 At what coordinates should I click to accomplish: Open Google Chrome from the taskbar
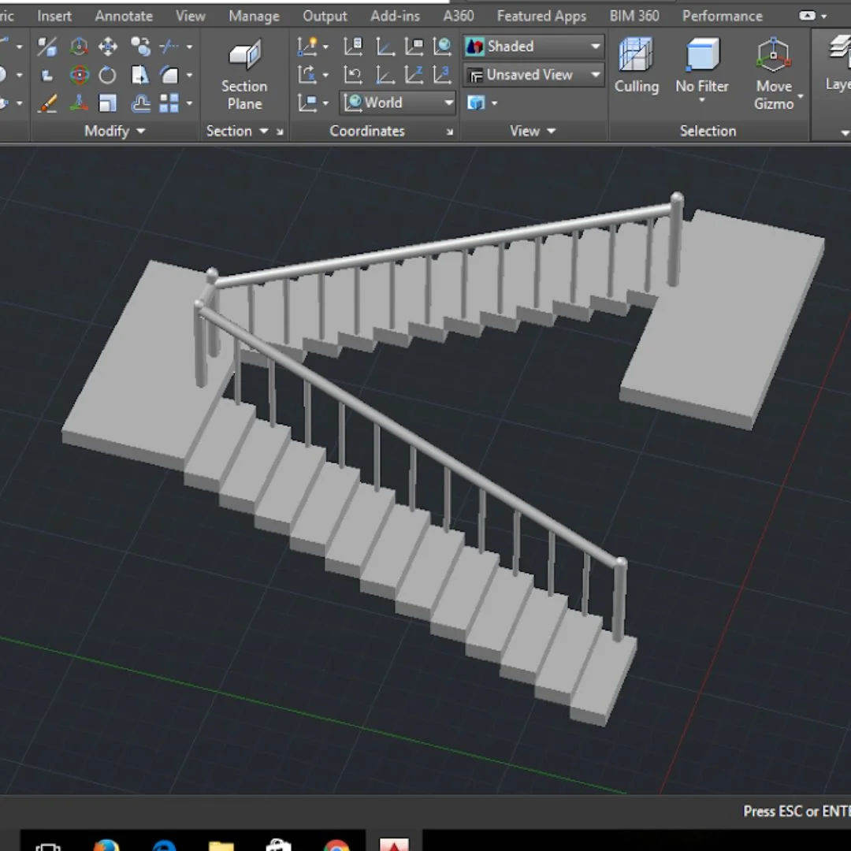point(336,846)
